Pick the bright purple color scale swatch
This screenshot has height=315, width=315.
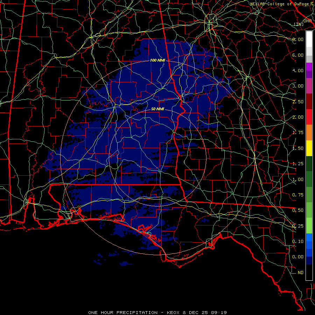[x=309, y=66]
